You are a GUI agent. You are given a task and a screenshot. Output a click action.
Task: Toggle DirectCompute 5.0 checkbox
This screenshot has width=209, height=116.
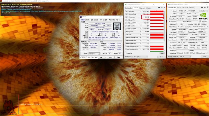pyautogui.click(x=197, y=53)
